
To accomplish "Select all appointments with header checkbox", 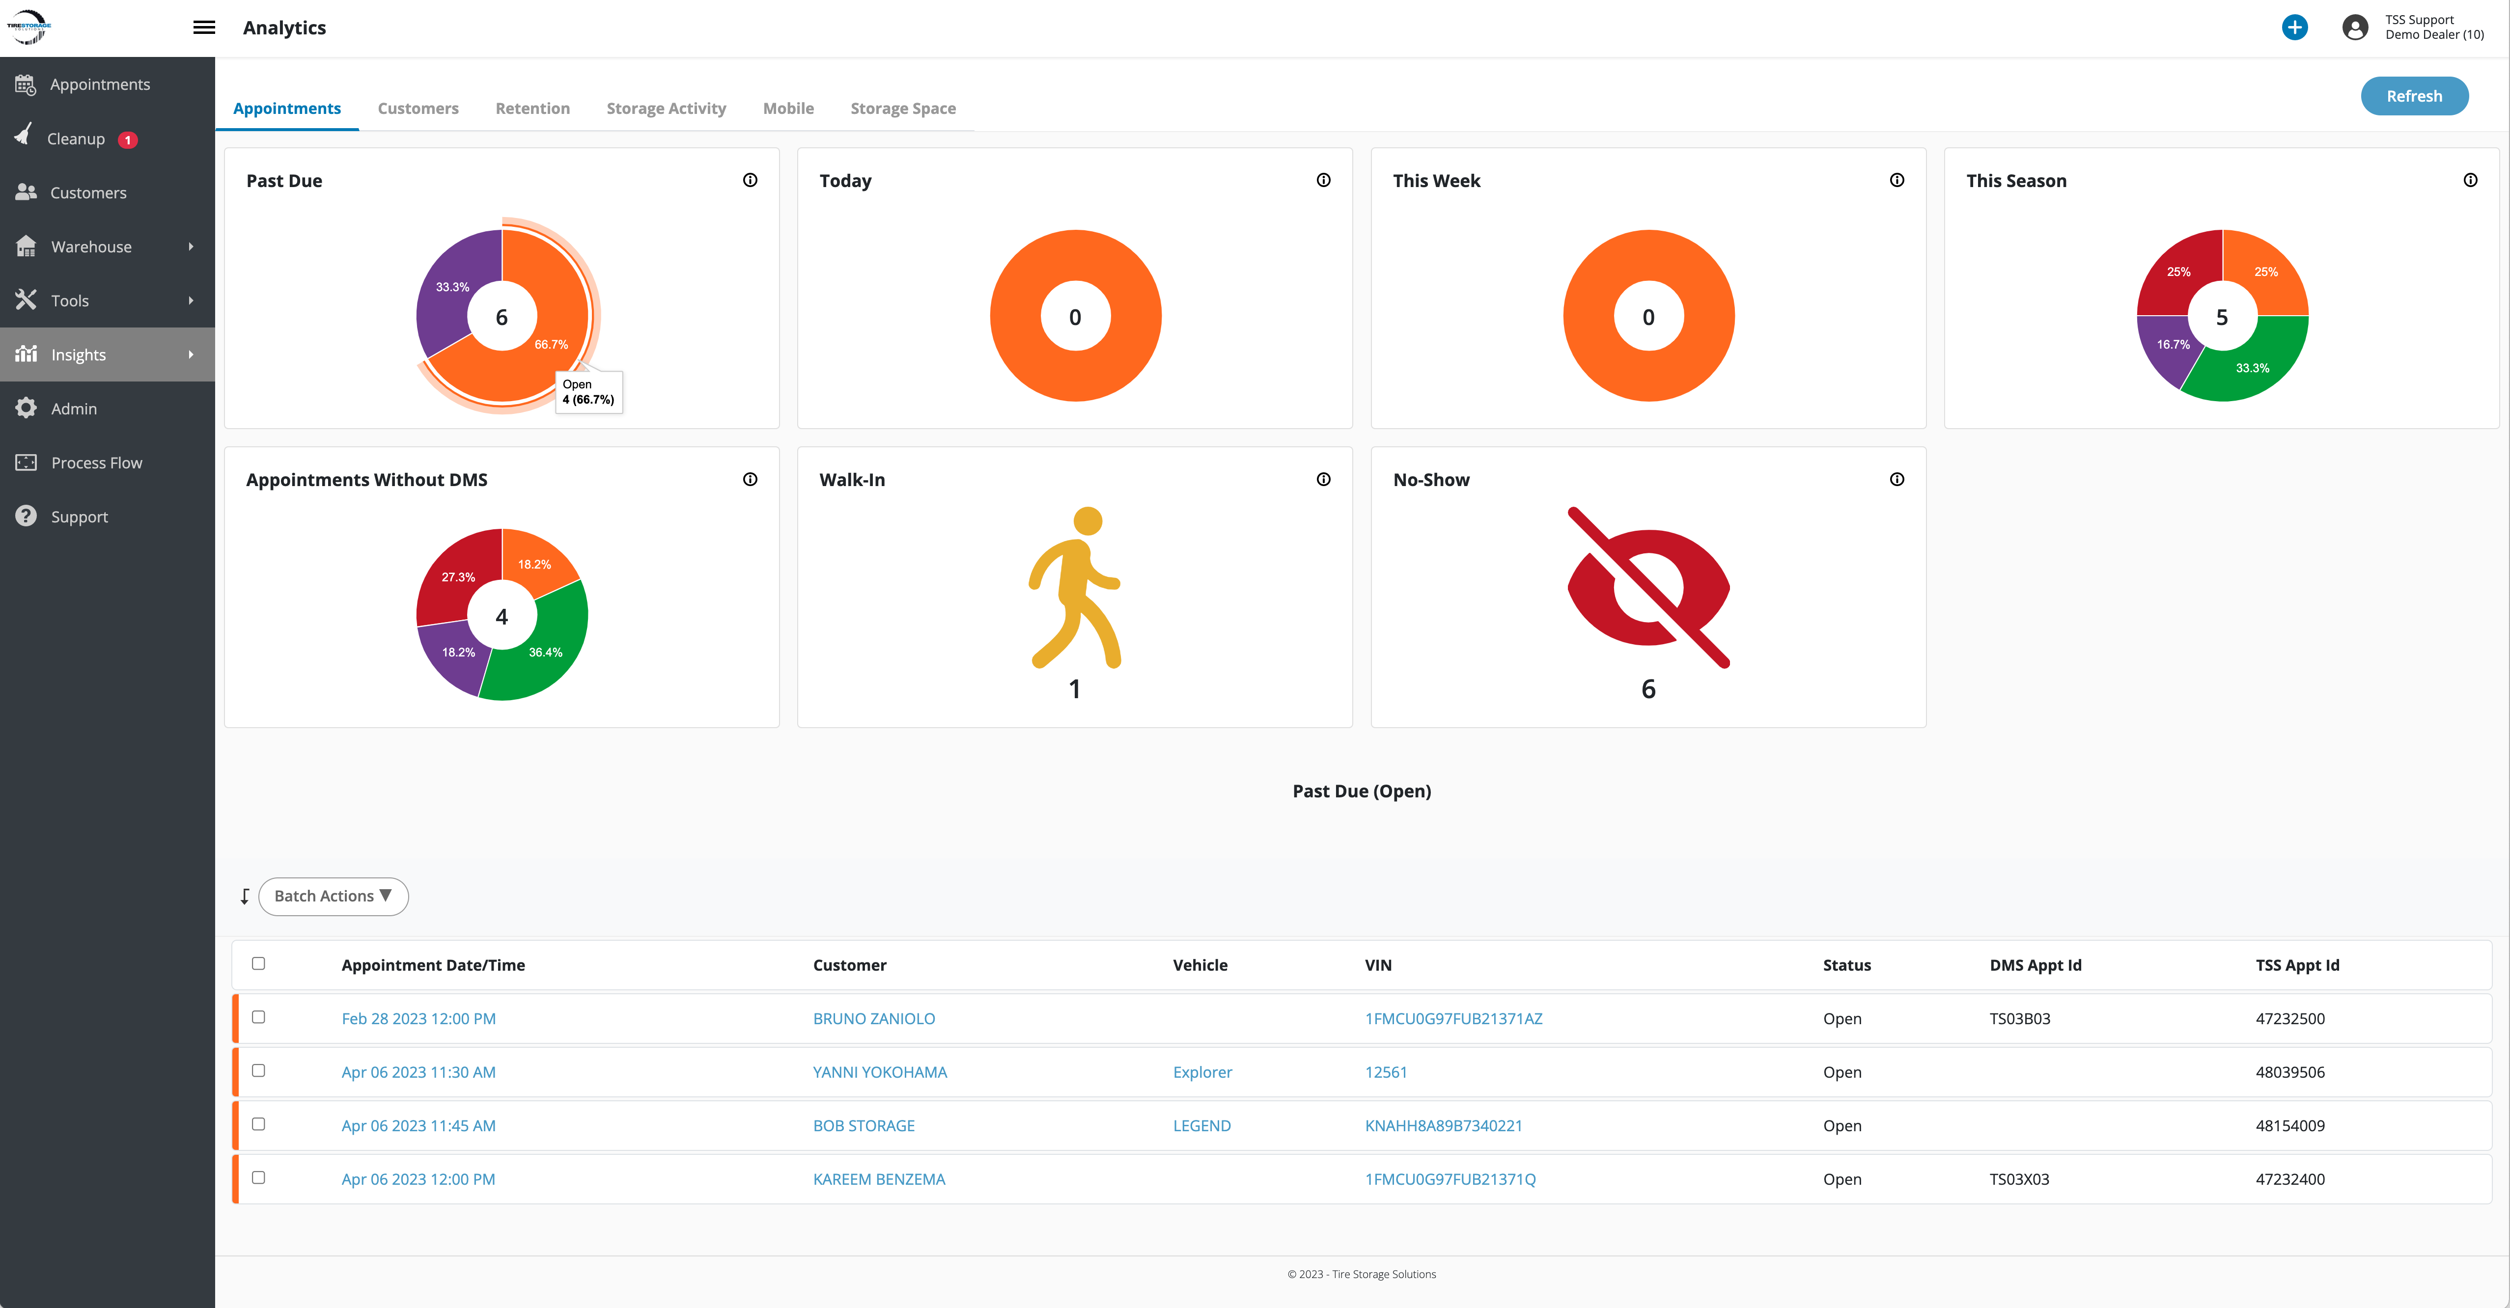I will click(258, 963).
